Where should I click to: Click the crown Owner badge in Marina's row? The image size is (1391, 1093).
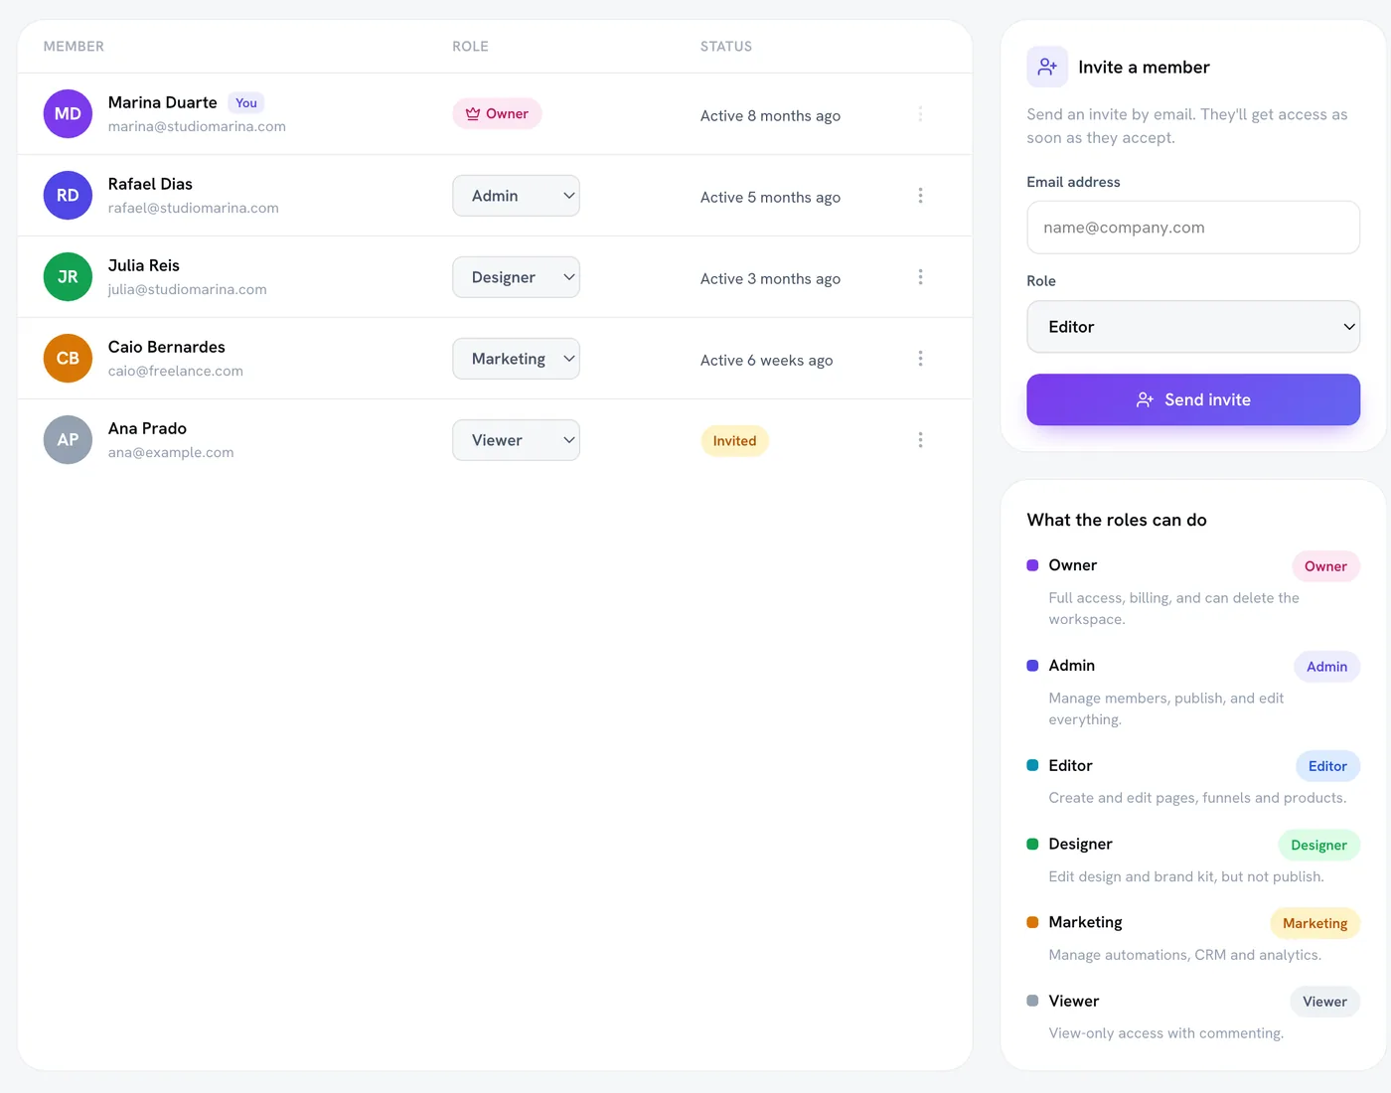click(x=497, y=113)
